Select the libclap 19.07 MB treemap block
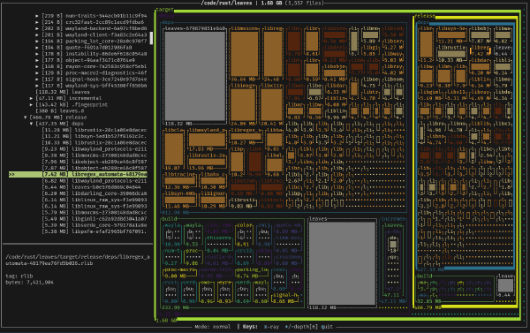The image size is (530, 333). click(x=174, y=149)
